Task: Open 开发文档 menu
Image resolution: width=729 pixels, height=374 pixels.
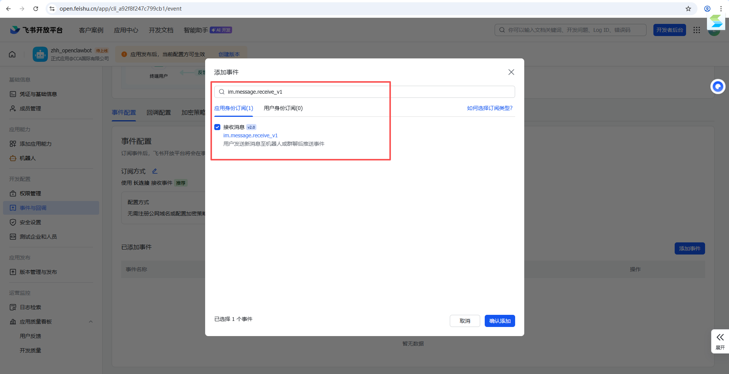Action: click(161, 30)
